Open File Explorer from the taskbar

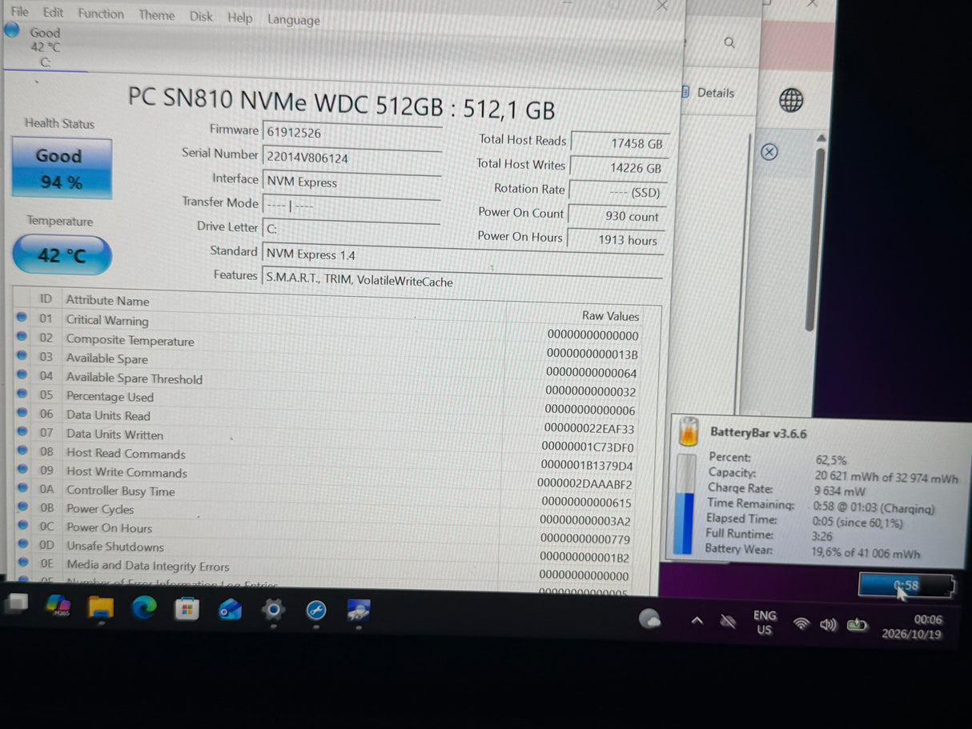[100, 607]
